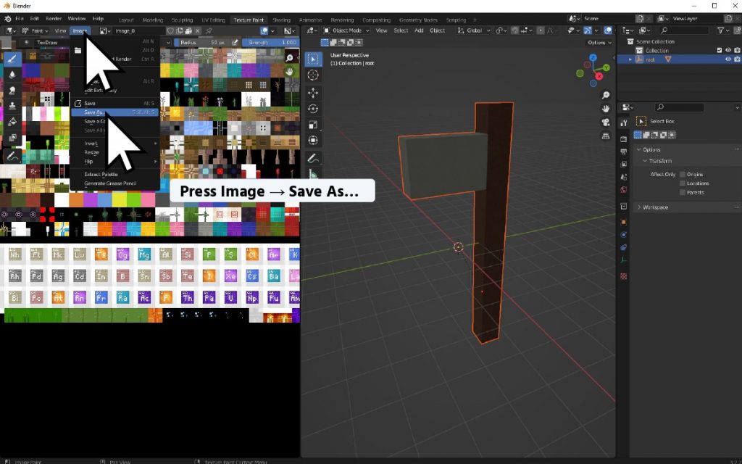Open the Tool properties tab

point(624,123)
